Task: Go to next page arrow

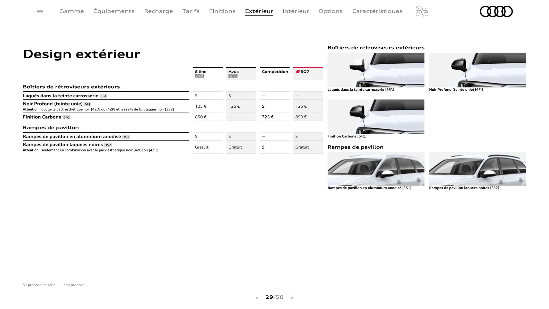Action: [x=292, y=297]
